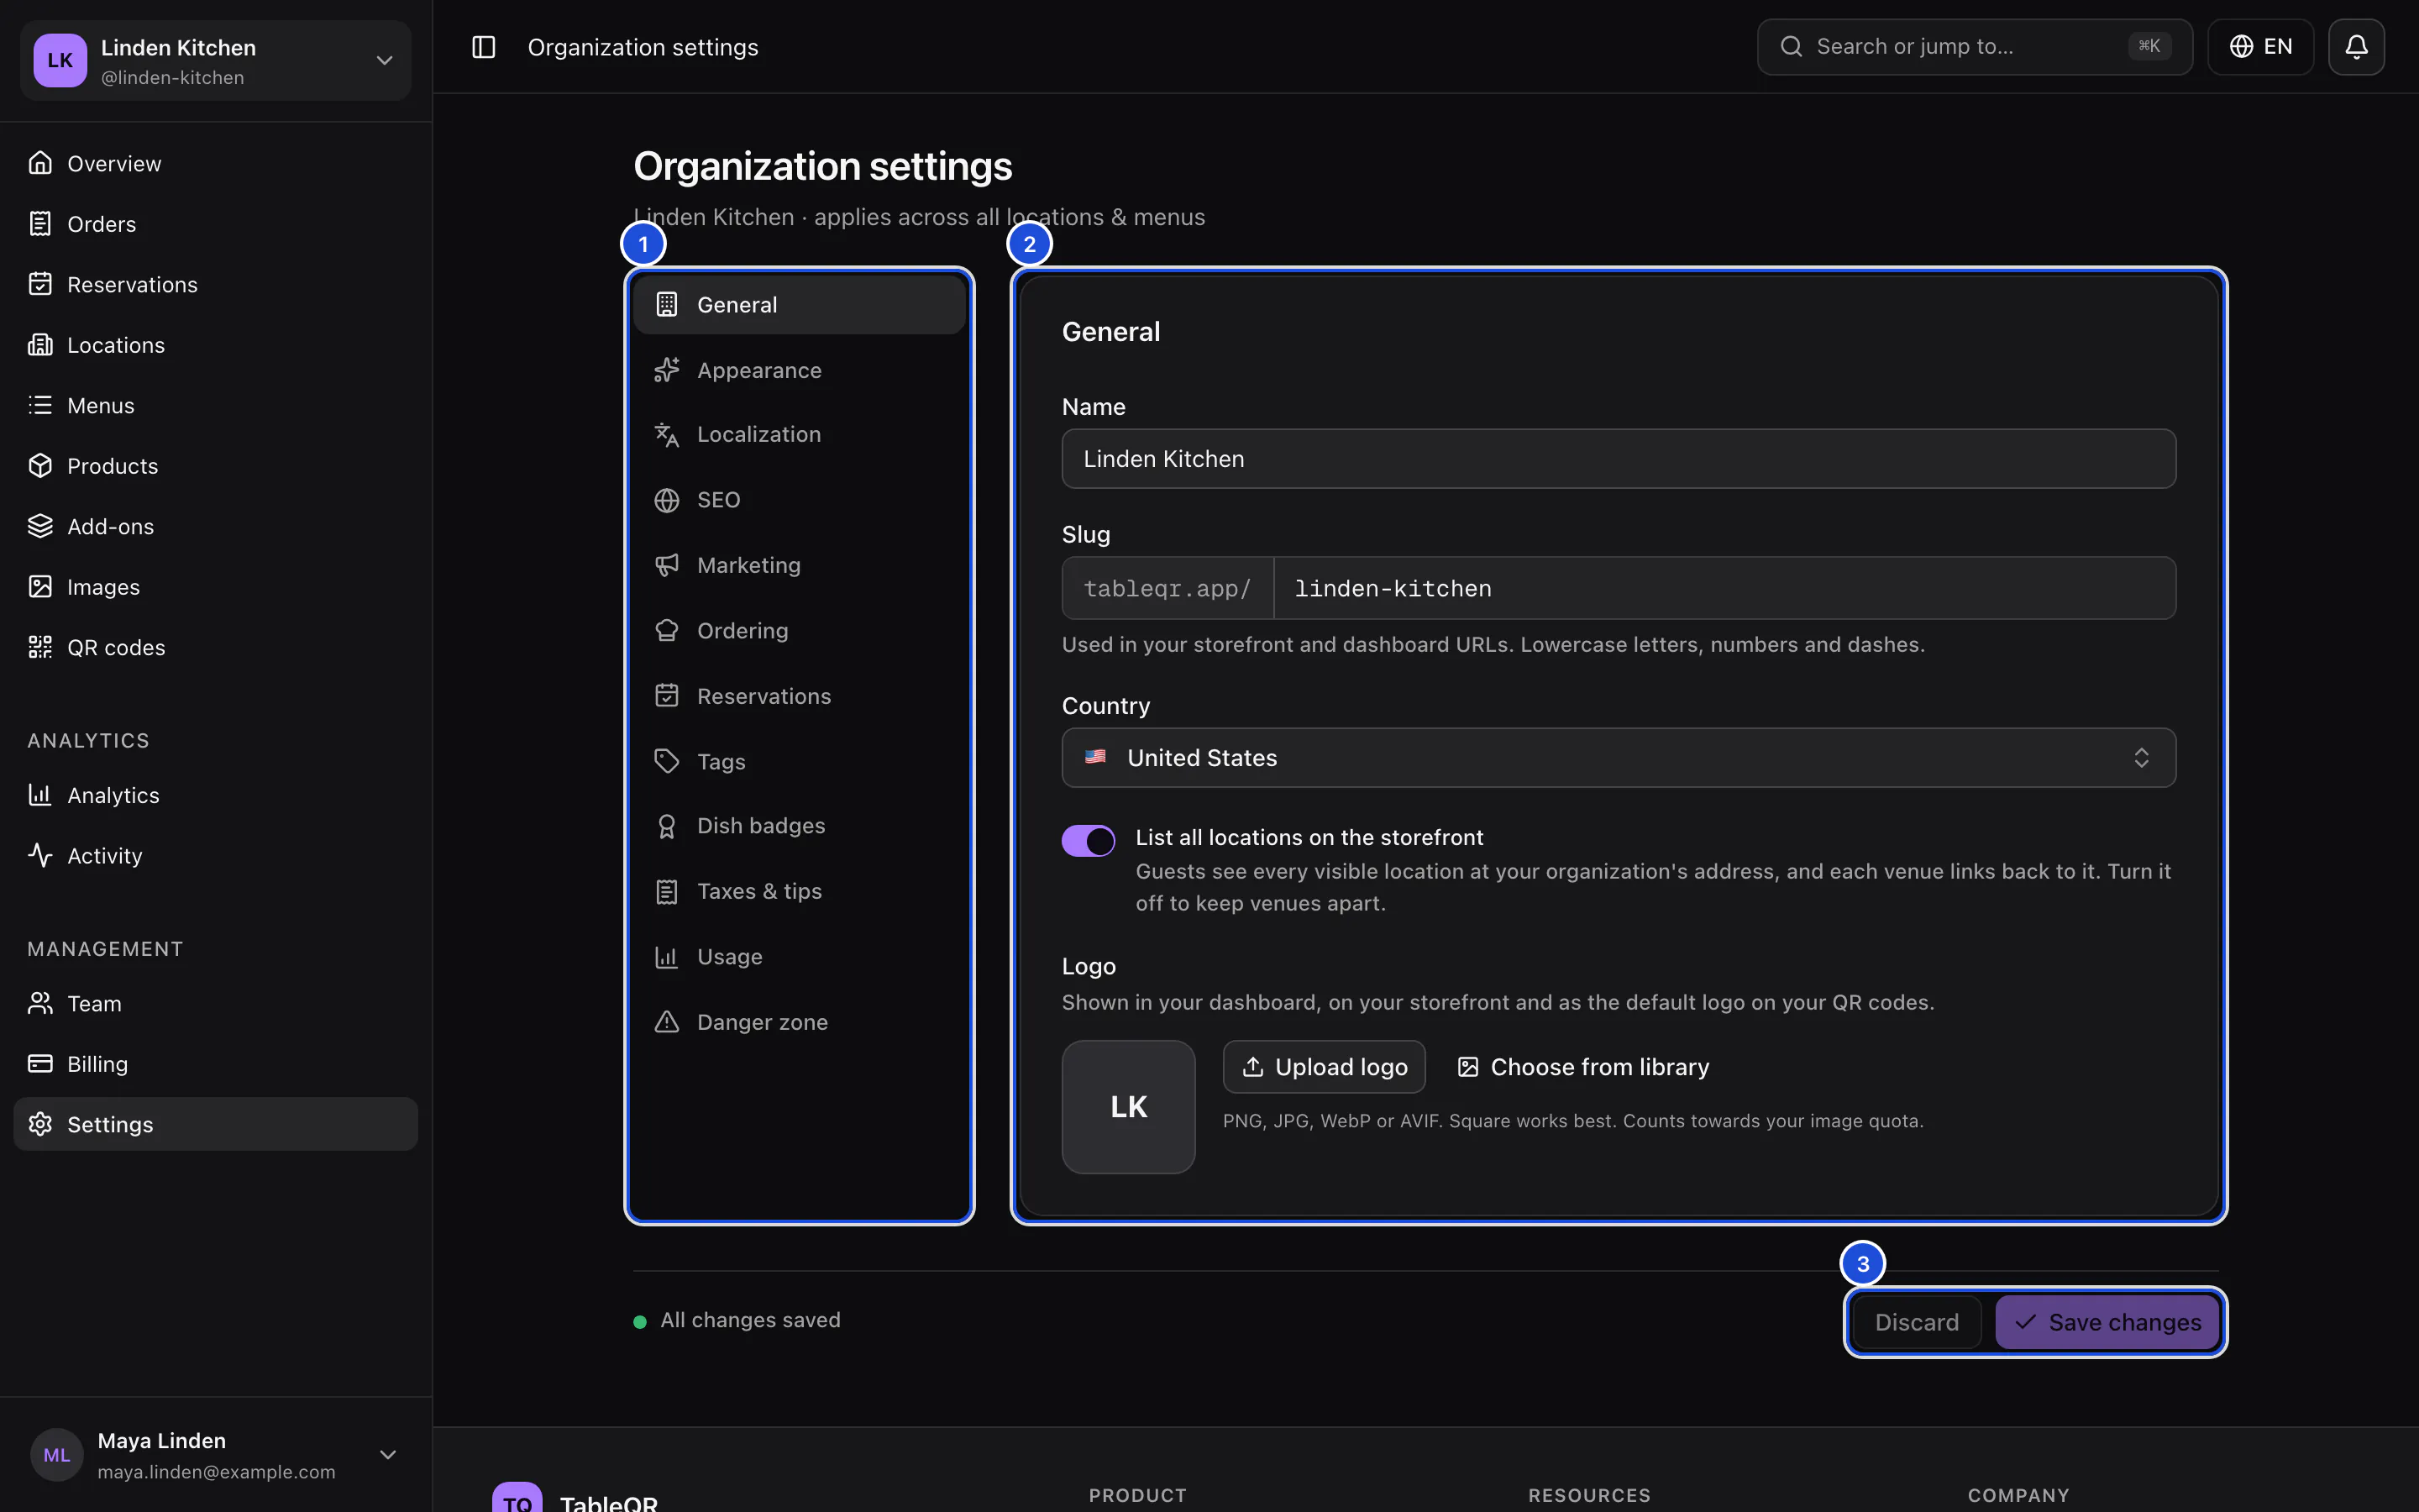Open the EN language selector
Image resolution: width=2419 pixels, height=1512 pixels.
[x=2260, y=47]
